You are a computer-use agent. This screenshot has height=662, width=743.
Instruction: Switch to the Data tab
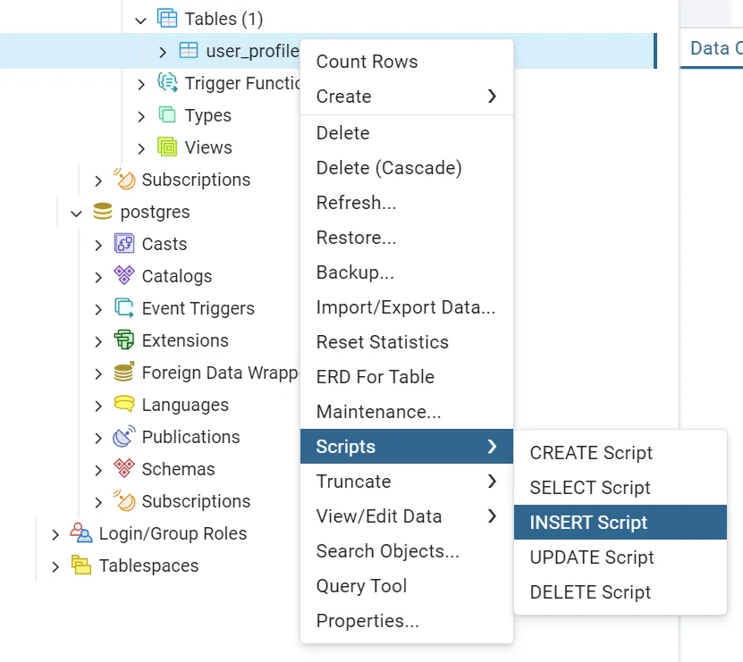coord(712,48)
